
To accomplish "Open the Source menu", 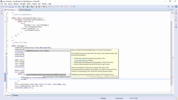I will click(x=10, y=4).
